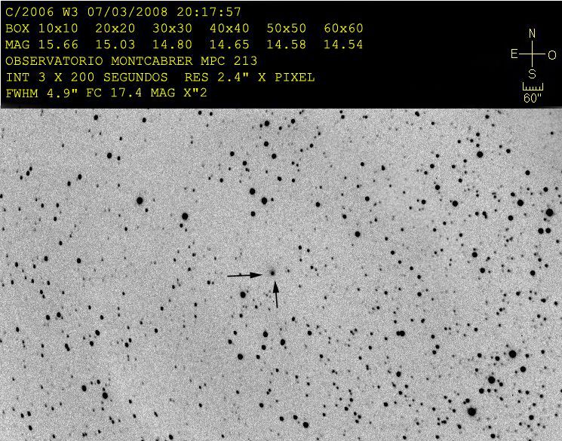This screenshot has width=562, height=441.
Task: Click INT 3 X 200 SEGUNDOS text
Action: (x=87, y=78)
